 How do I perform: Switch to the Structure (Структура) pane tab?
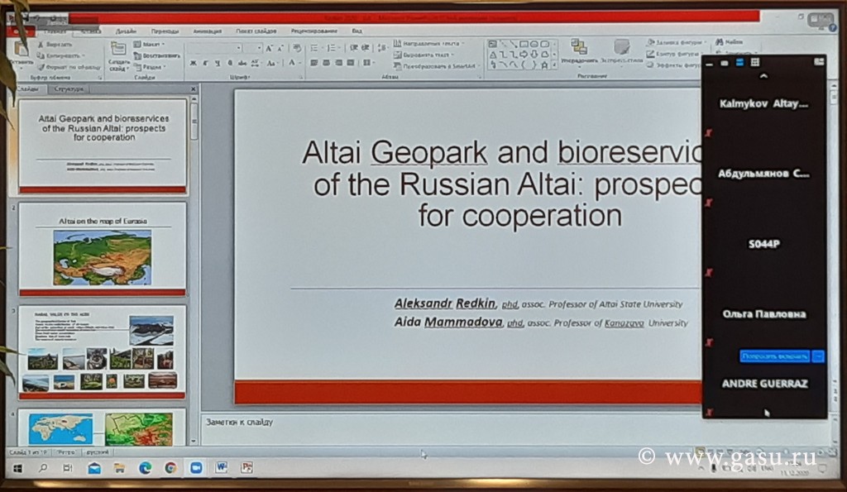(69, 88)
